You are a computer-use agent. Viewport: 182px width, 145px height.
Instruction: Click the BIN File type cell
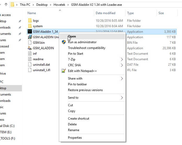coord(132,43)
